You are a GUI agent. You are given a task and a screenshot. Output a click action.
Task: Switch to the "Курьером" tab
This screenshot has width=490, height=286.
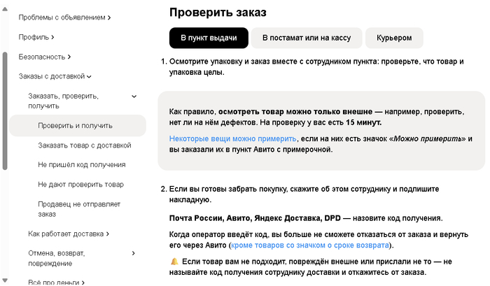[394, 38]
